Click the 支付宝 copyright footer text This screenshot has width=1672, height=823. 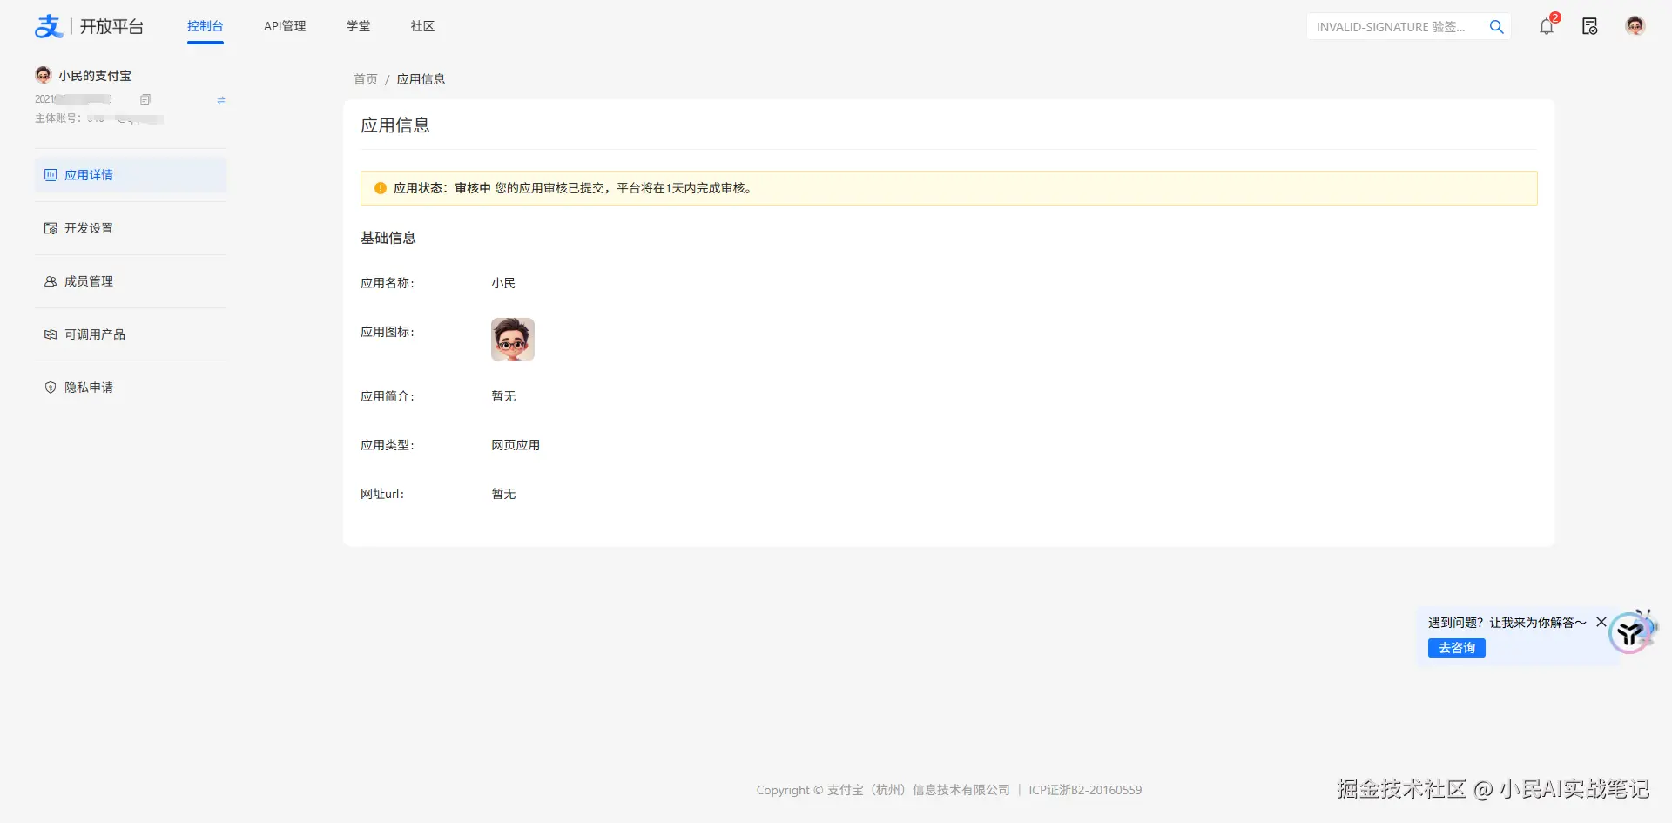pyautogui.click(x=883, y=790)
